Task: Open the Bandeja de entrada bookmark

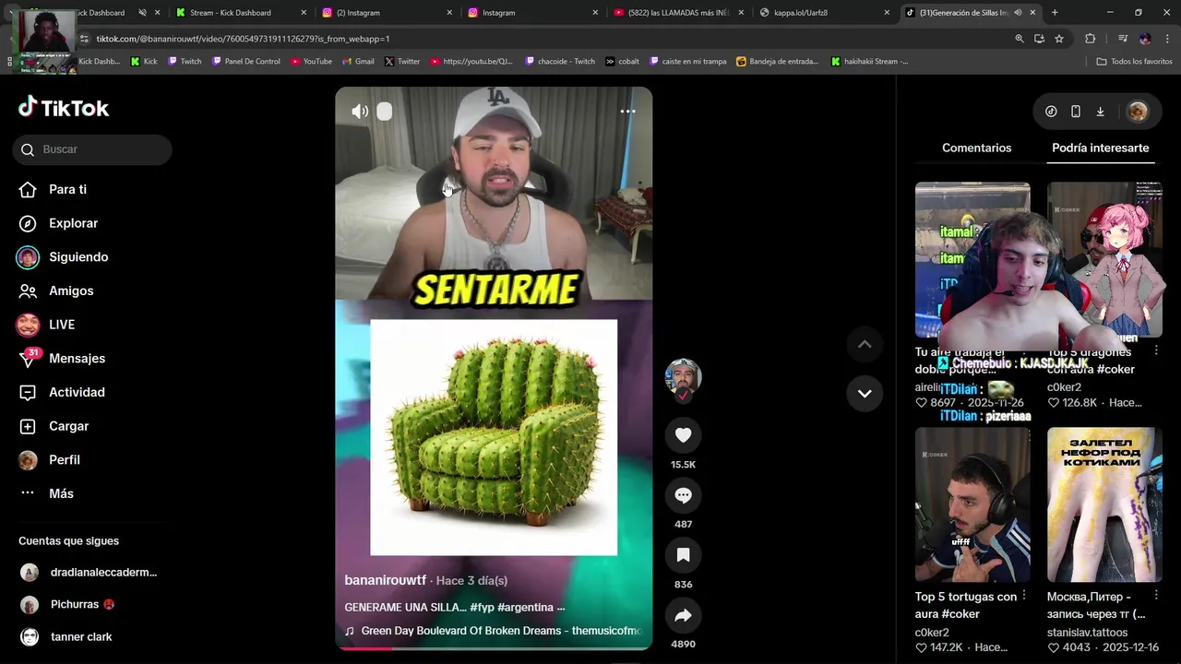Action: pos(778,62)
